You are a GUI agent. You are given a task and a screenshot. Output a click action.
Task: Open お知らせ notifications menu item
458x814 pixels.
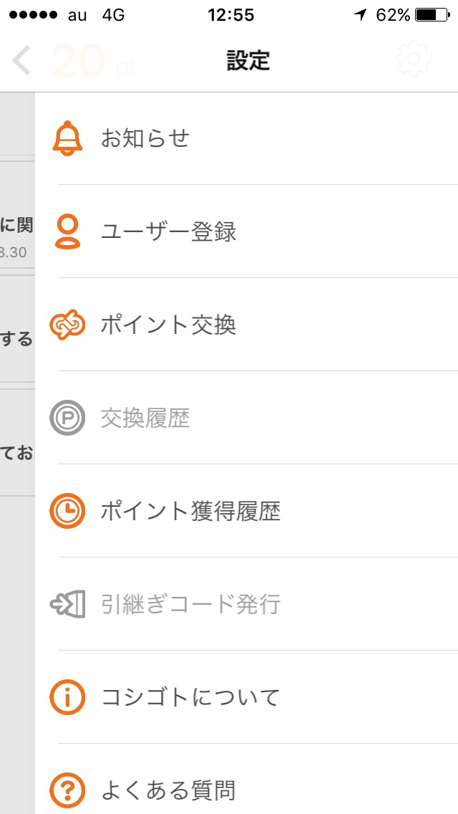point(145,138)
